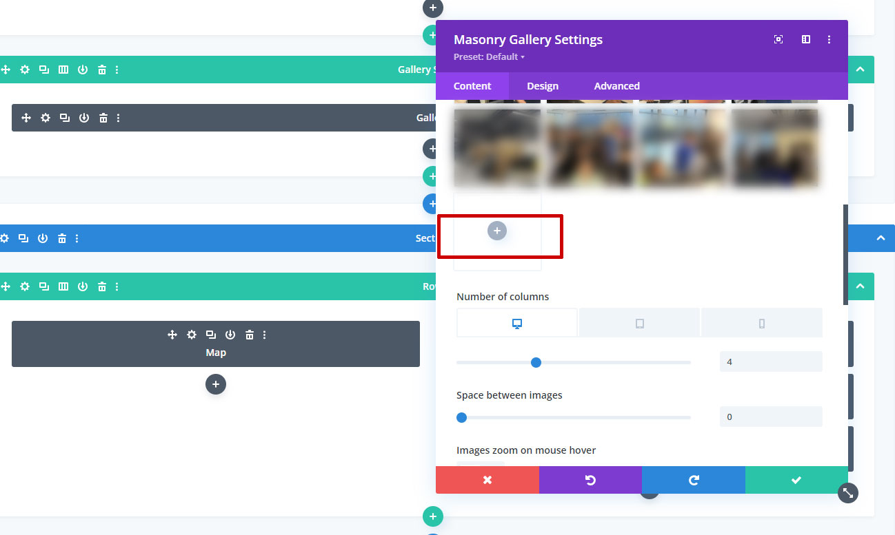Open settings gear on the green Row bar
The height and width of the screenshot is (535, 895).
pyautogui.click(x=25, y=286)
